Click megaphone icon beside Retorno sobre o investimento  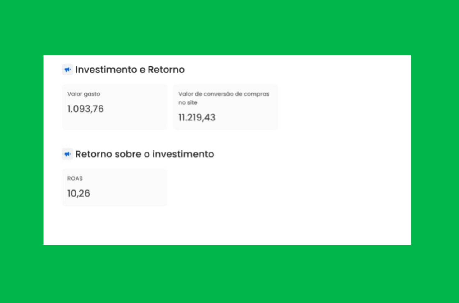point(67,154)
